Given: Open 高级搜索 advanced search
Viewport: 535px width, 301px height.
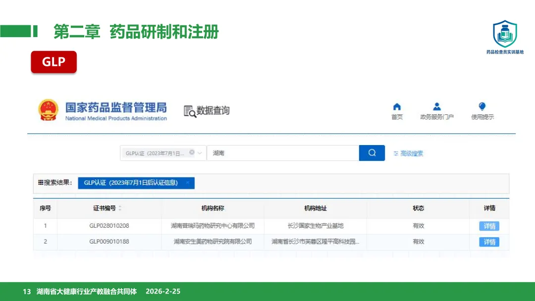Looking at the screenshot, I should point(412,153).
